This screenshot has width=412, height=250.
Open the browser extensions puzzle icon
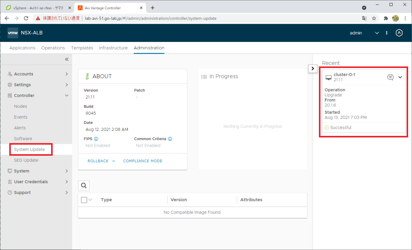click(386, 19)
